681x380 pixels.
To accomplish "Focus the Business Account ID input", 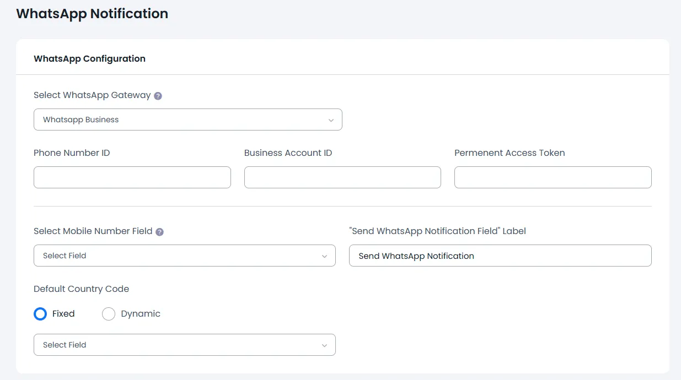I will tap(342, 177).
